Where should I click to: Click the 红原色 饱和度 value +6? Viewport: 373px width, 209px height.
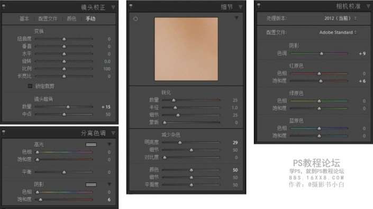[362, 81]
